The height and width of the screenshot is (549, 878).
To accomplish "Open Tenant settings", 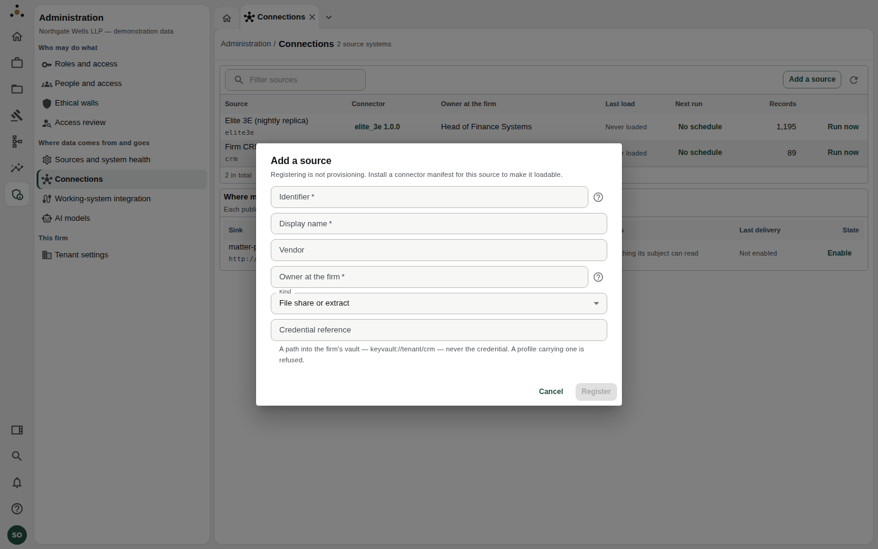I will coord(122,255).
